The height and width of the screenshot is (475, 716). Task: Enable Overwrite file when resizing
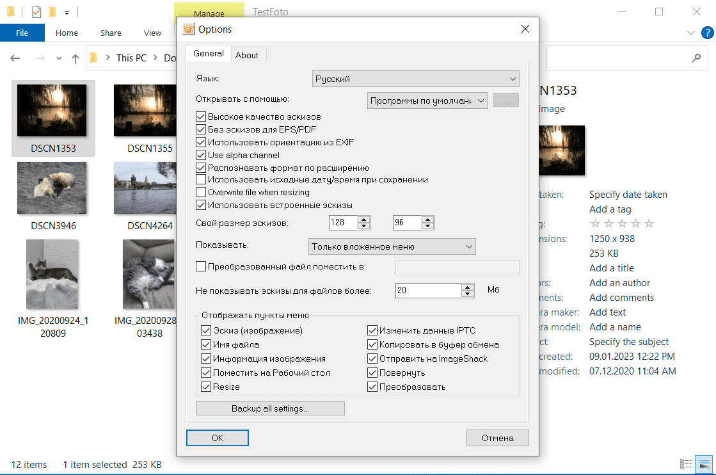200,192
